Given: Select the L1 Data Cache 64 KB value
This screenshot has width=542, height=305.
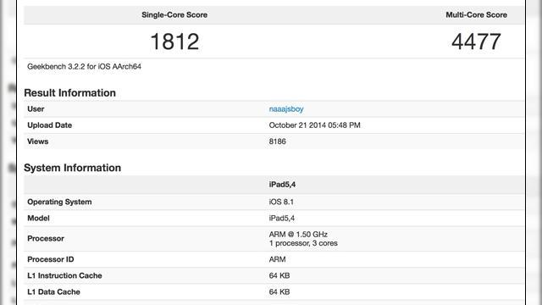Looking at the screenshot, I should tap(279, 291).
